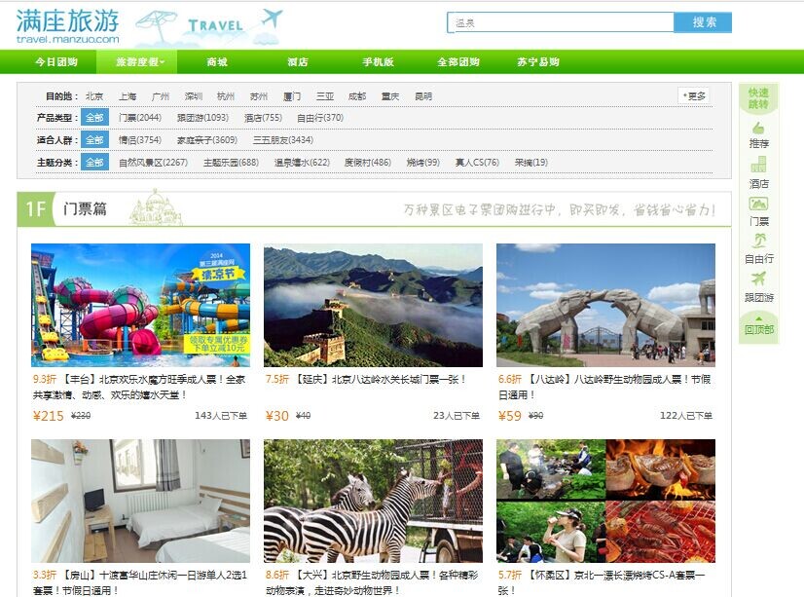Open the Great Wall 八达岭水关长城 thumbnail
804x597 pixels.
pos(373,305)
